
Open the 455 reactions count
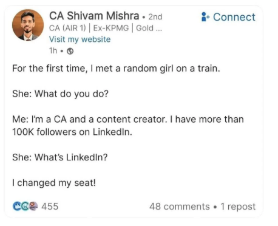pyautogui.click(x=50, y=207)
